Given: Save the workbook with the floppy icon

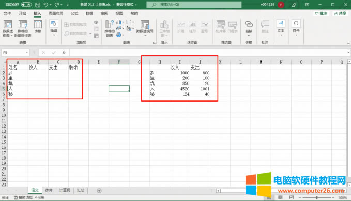Looking at the screenshot, I should point(38,5).
